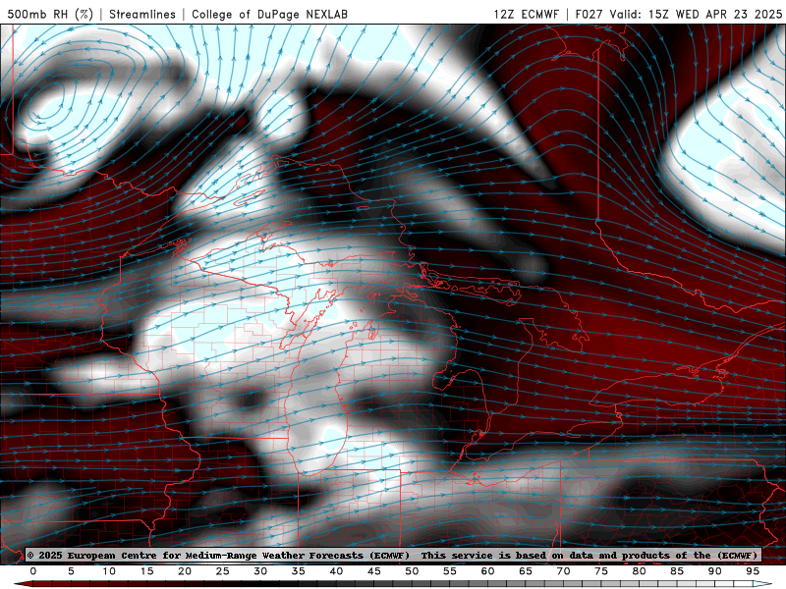
Task: Select the "10" label on RH legend
Action: point(109,571)
